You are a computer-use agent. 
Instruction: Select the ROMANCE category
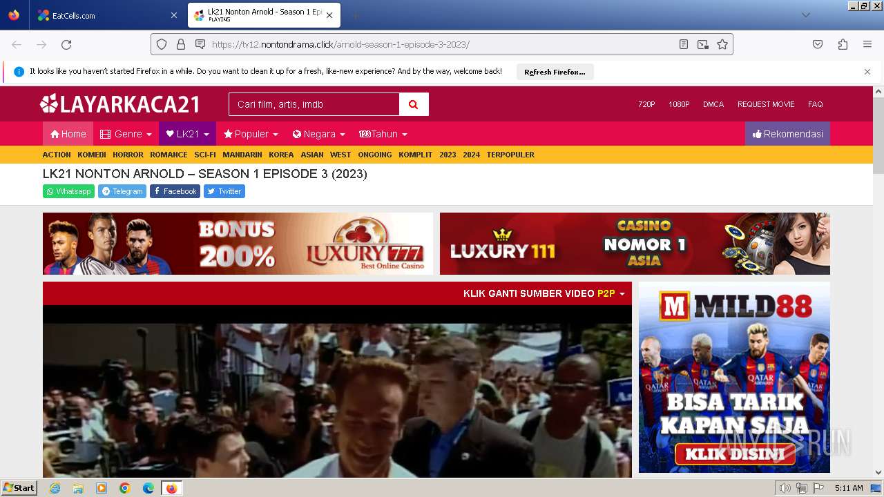coord(169,155)
